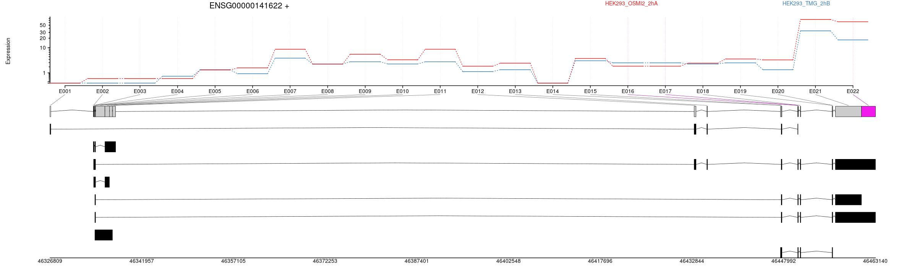Image resolution: width=917 pixels, height=267 pixels.
Task: Click the blue expression line above E021
Action: [815, 31]
